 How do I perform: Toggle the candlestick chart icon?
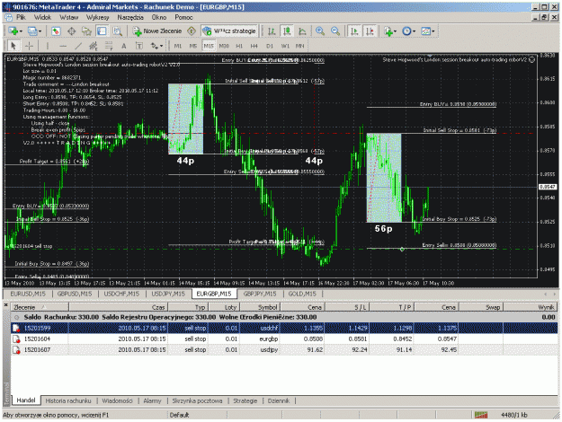pos(287,31)
